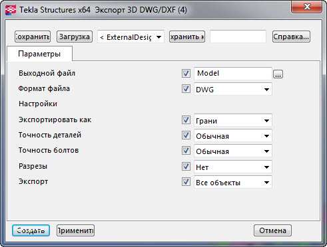Image resolution: width=327 pixels, height=247 pixels.
Task: Click the browse button next to Model field
Action: [x=278, y=74]
